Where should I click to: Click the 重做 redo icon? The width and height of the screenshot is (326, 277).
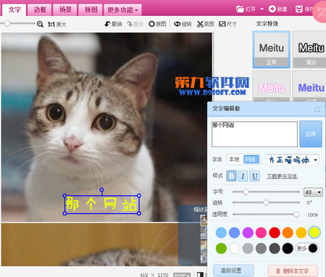(130, 24)
